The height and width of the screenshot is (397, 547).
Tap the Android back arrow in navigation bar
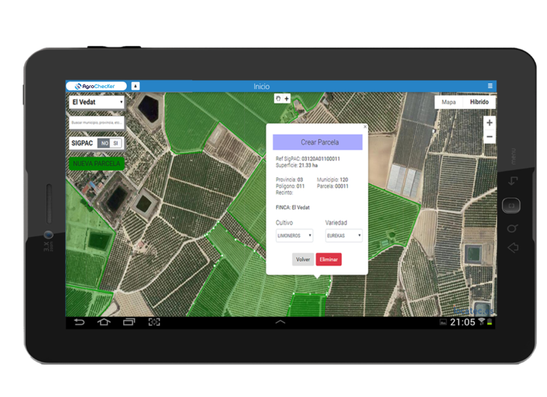(79, 322)
